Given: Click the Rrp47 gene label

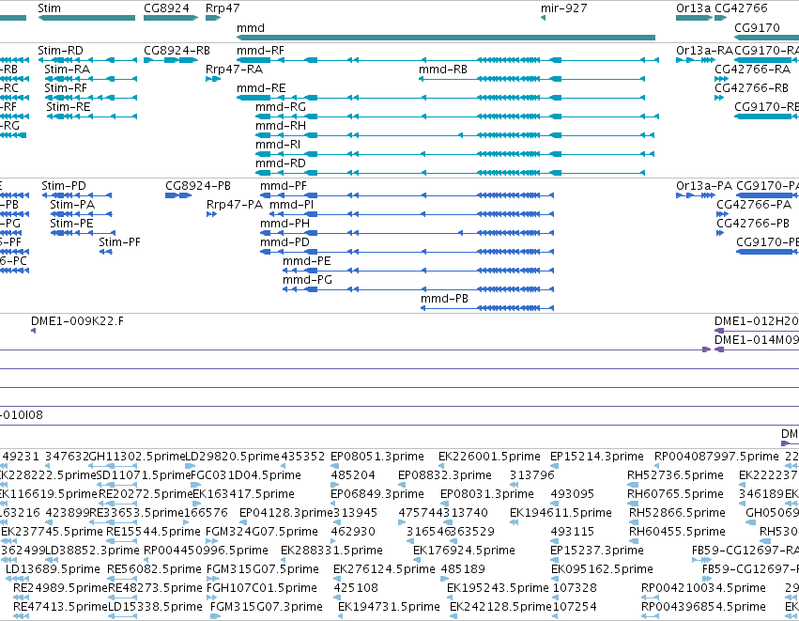Looking at the screenshot, I should click(223, 8).
